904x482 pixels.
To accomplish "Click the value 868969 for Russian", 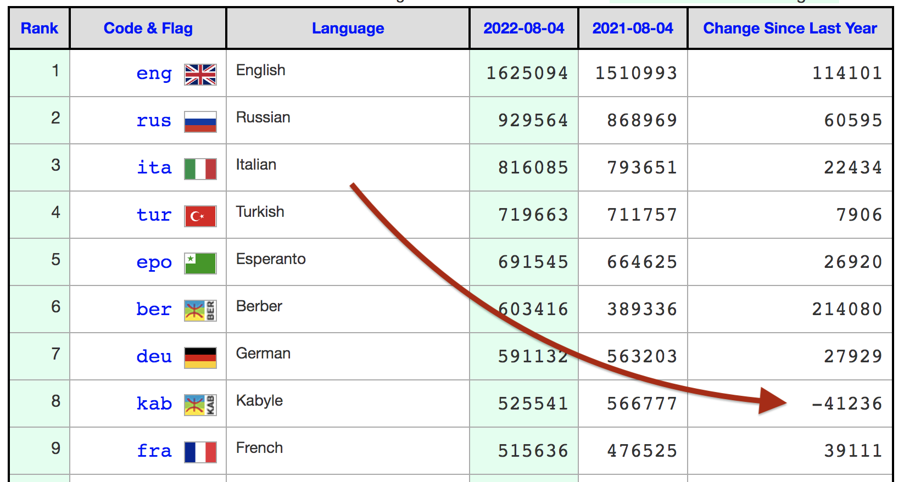I will coord(642,120).
